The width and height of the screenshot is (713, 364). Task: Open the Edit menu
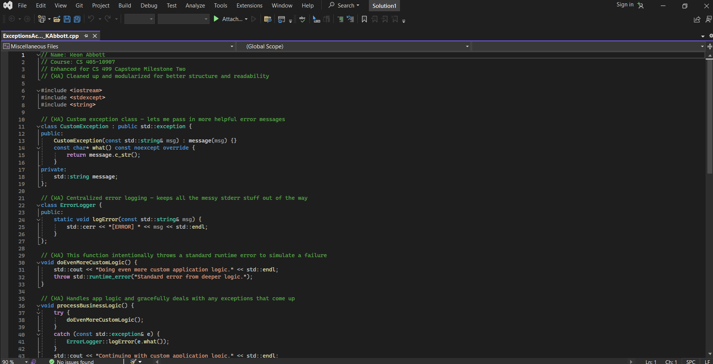(41, 6)
